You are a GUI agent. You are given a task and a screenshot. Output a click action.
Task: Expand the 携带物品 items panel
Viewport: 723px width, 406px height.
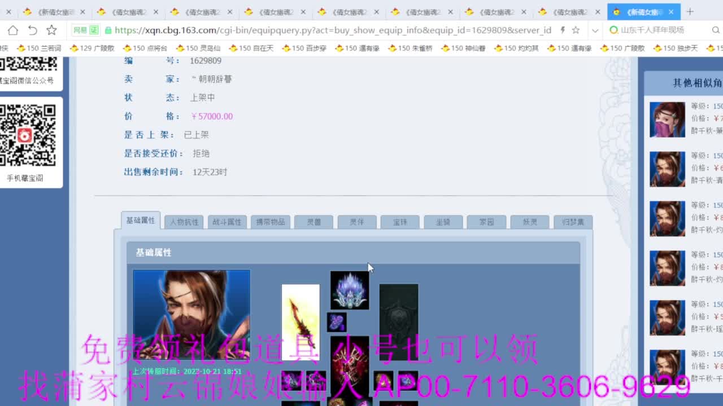pyautogui.click(x=269, y=222)
